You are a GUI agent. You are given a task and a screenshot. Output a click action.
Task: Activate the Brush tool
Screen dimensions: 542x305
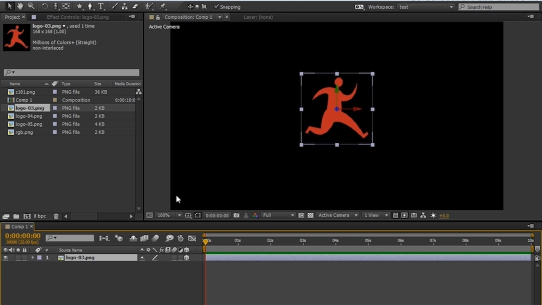(114, 6)
